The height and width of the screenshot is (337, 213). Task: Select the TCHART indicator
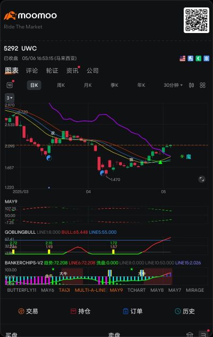136,290
